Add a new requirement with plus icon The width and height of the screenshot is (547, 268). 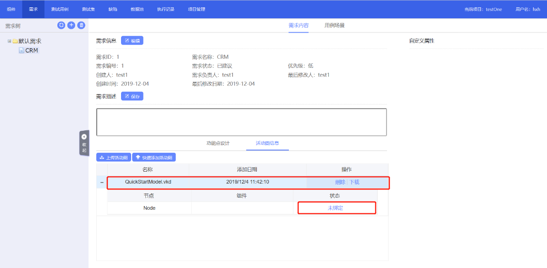coord(71,25)
